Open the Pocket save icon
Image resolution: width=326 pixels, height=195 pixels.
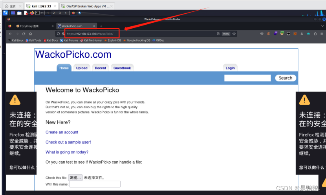262,34
